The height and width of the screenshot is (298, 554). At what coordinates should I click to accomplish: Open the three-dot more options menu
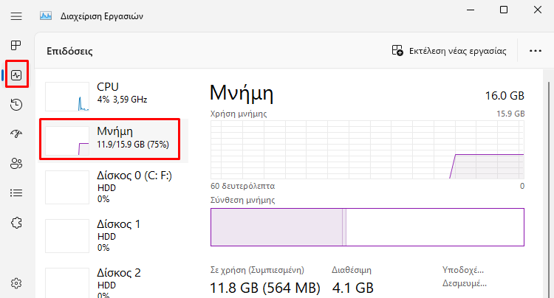[536, 51]
